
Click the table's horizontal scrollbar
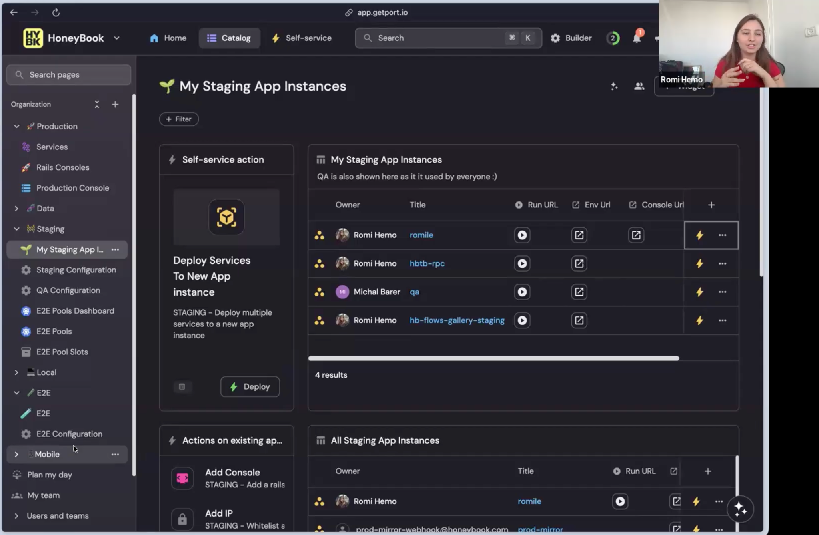pyautogui.click(x=493, y=358)
